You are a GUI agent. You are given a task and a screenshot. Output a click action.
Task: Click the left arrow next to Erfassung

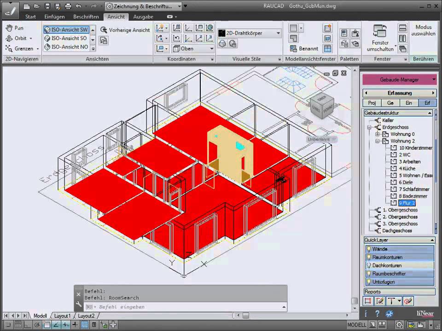tap(366, 93)
